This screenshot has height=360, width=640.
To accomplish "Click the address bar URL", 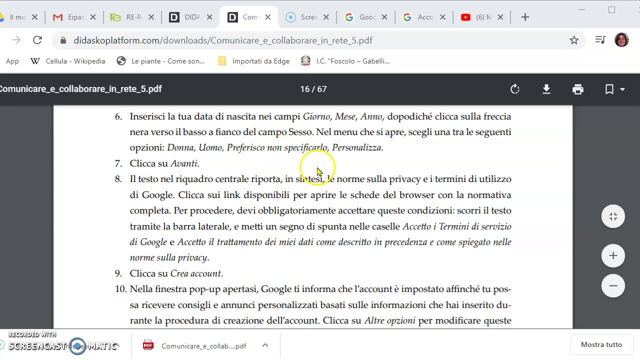I will point(223,40).
